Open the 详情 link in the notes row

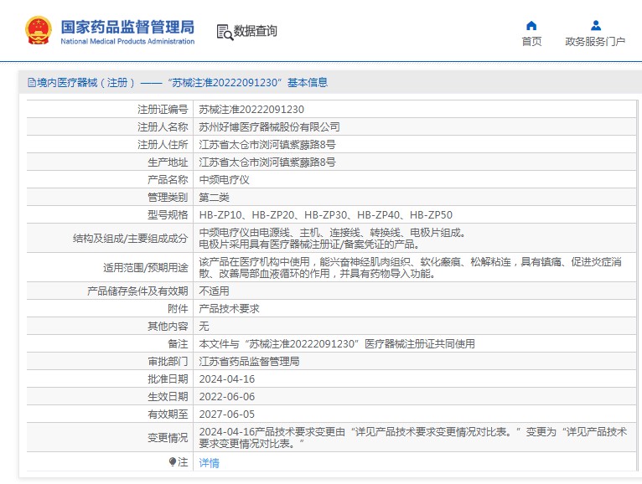209,463
